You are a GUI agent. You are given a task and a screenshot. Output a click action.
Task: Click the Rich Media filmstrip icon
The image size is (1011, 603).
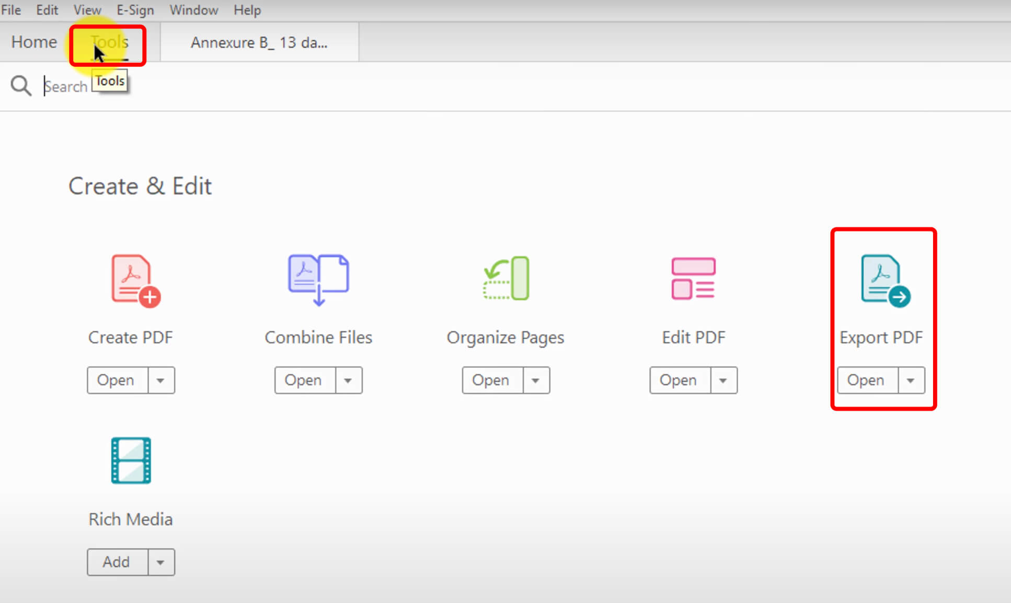pyautogui.click(x=131, y=460)
